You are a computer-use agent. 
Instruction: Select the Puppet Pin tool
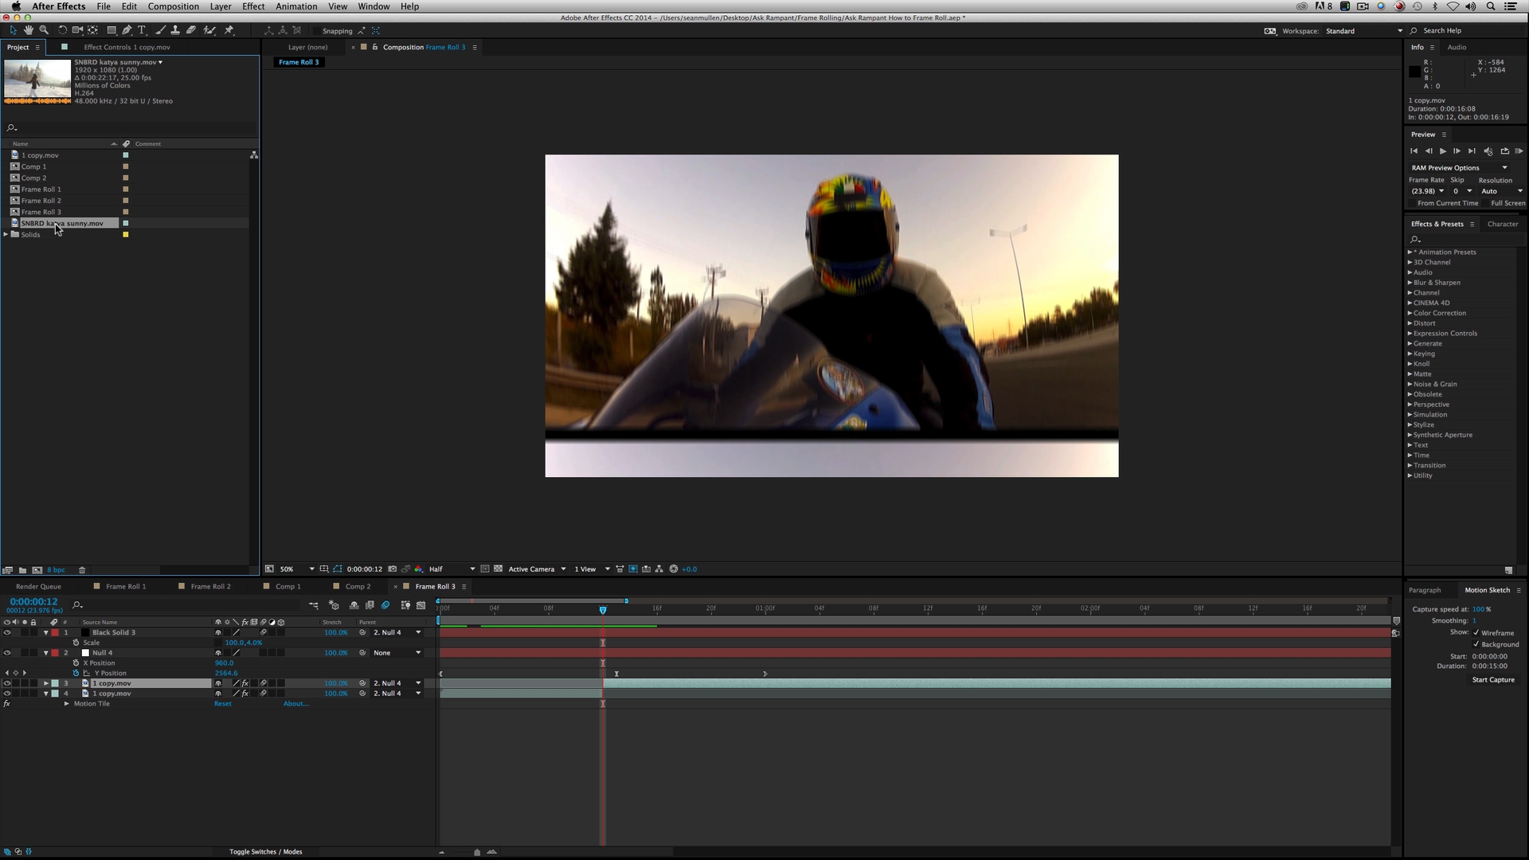tap(229, 30)
